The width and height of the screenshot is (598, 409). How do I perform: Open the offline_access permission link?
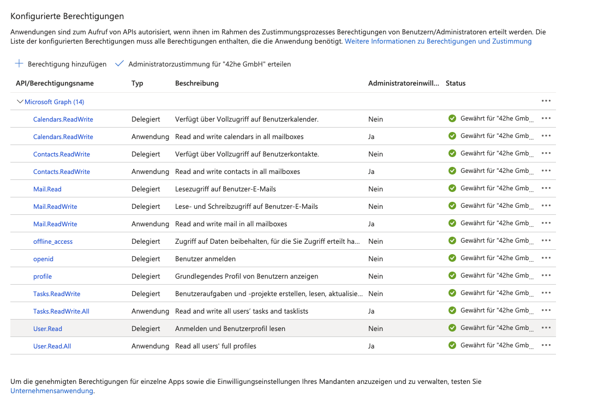pyautogui.click(x=53, y=242)
